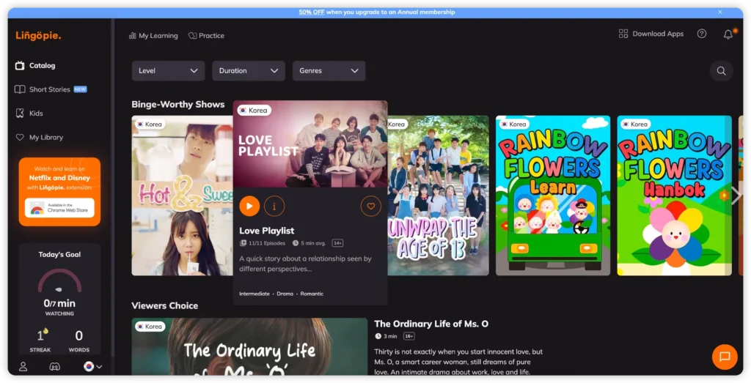Image resolution: width=751 pixels, height=383 pixels.
Task: Click the Lingopie logo
Action: click(x=38, y=35)
